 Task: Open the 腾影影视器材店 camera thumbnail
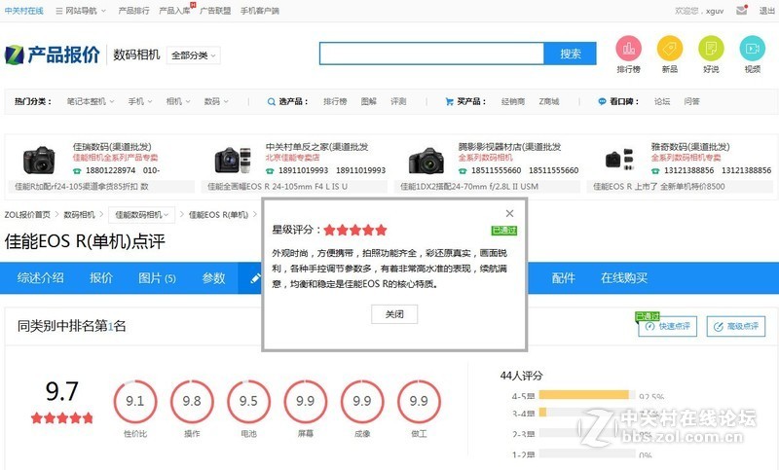pos(426,160)
